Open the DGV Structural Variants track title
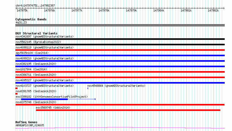The height and width of the screenshot is (131, 232). [x=36, y=33]
